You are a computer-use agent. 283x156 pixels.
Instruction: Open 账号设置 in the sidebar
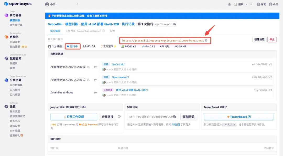click(x=15, y=112)
